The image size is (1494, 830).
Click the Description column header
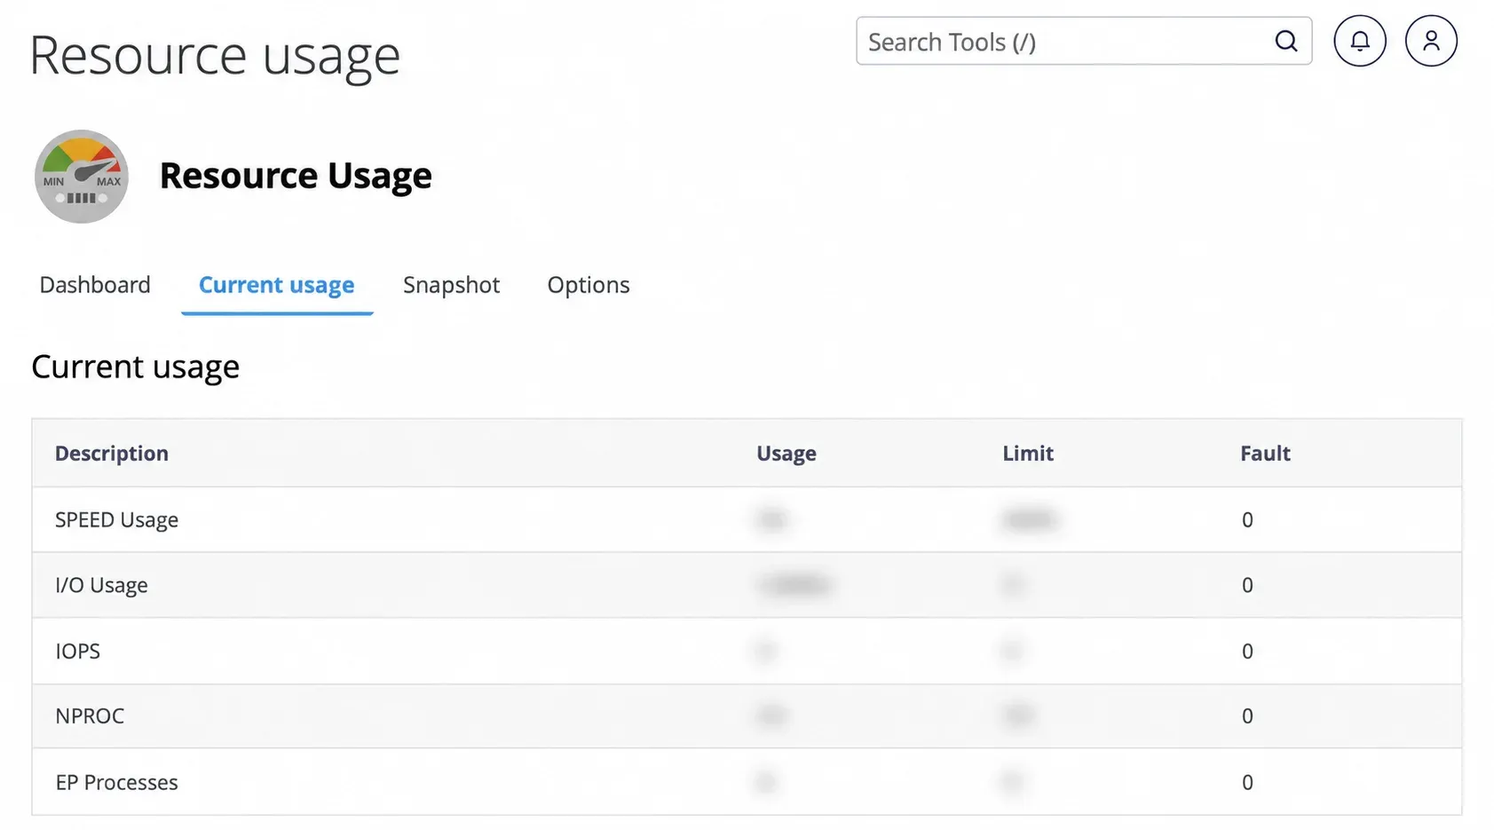click(x=112, y=454)
